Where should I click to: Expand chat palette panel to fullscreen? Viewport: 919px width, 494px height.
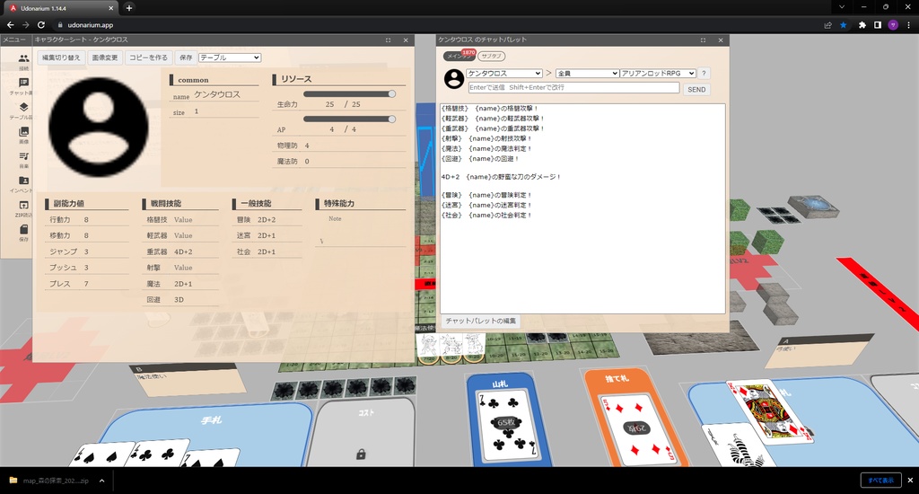(x=703, y=40)
